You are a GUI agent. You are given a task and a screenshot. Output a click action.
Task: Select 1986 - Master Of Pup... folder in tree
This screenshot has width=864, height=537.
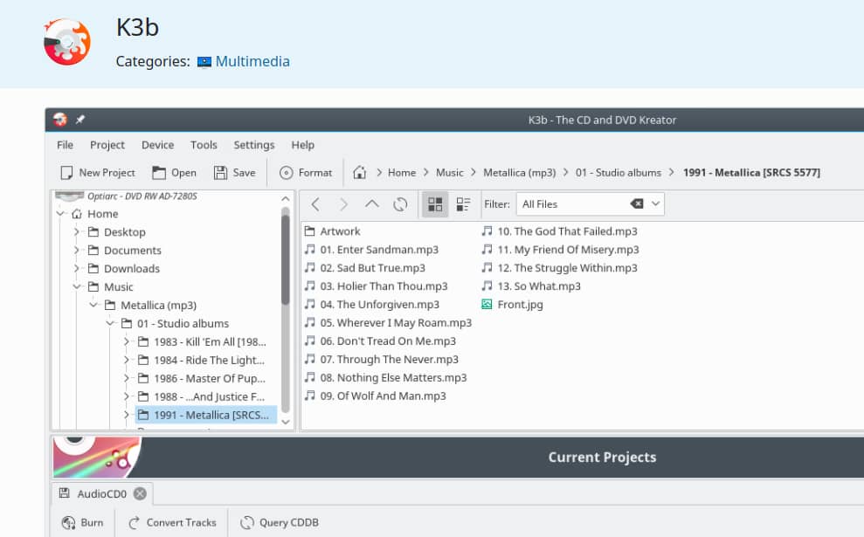202,378
